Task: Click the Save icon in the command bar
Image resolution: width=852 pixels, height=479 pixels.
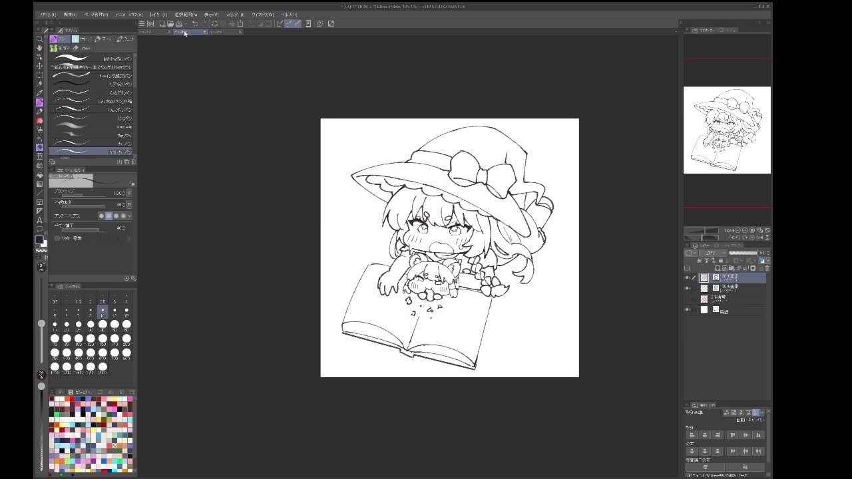Action: tap(178, 23)
